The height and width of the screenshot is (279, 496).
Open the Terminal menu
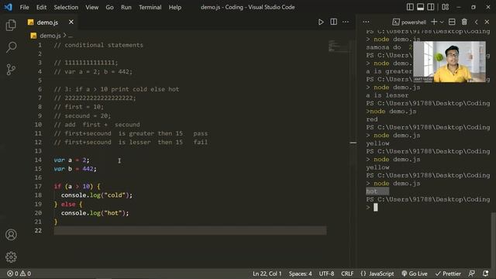(x=150, y=7)
